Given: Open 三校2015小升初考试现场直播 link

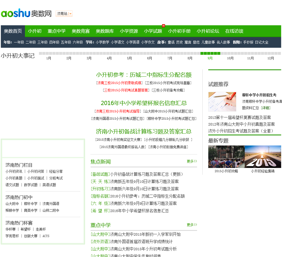Looking at the screenshot, I should coord(168,83).
